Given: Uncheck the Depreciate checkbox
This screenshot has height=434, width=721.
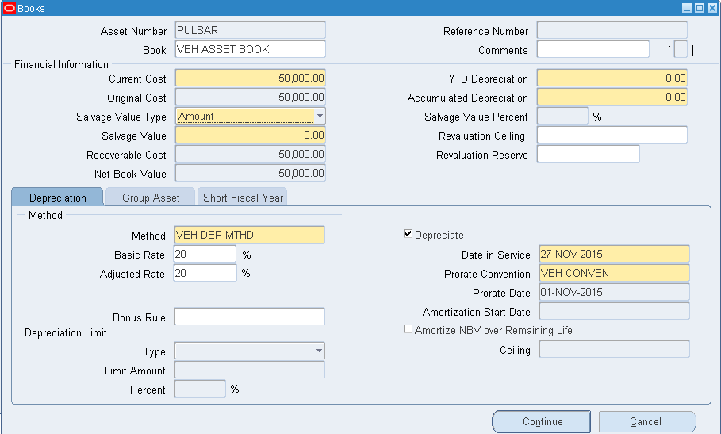Looking at the screenshot, I should click(x=408, y=235).
